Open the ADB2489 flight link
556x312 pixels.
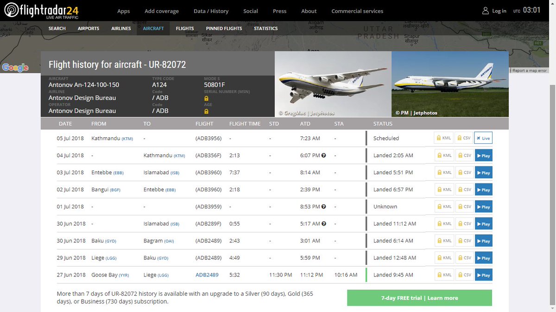pyautogui.click(x=207, y=275)
